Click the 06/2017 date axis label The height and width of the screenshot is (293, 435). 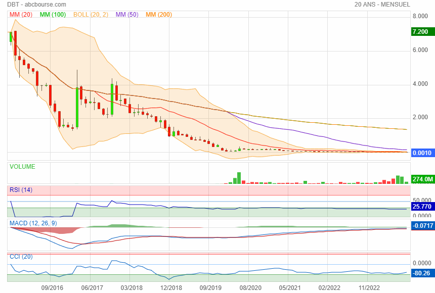pyautogui.click(x=92, y=288)
